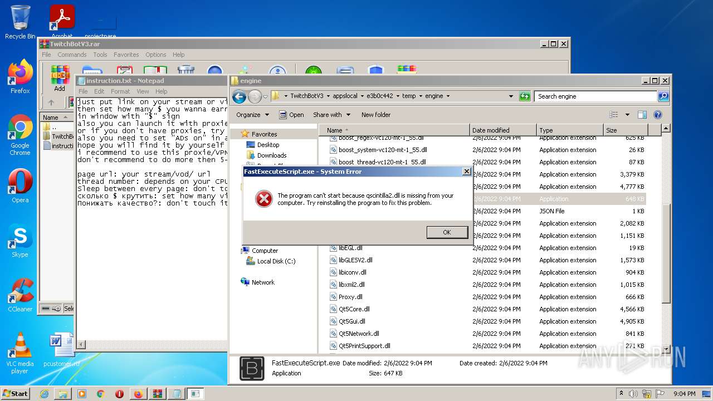
Task: Click the search magnifier icon in Explorer
Action: pyautogui.click(x=663, y=96)
